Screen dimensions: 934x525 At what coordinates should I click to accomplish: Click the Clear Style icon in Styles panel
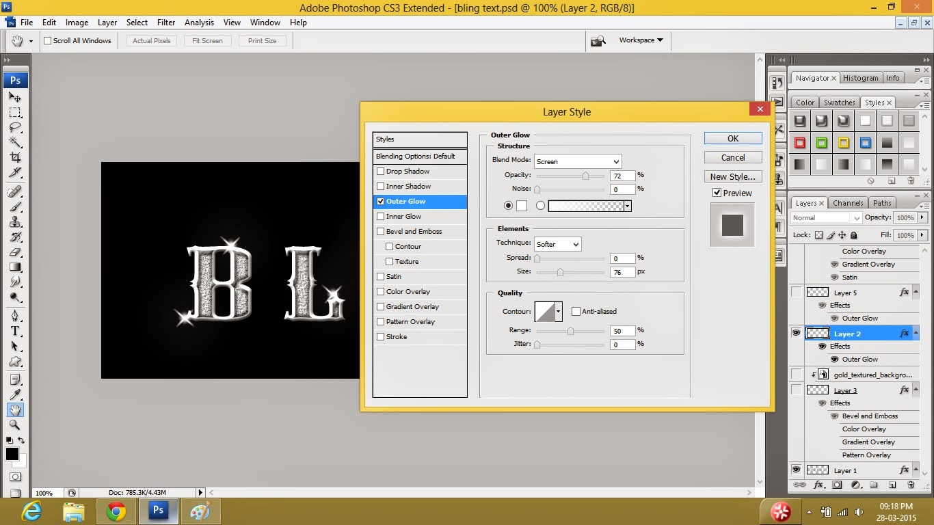point(871,180)
